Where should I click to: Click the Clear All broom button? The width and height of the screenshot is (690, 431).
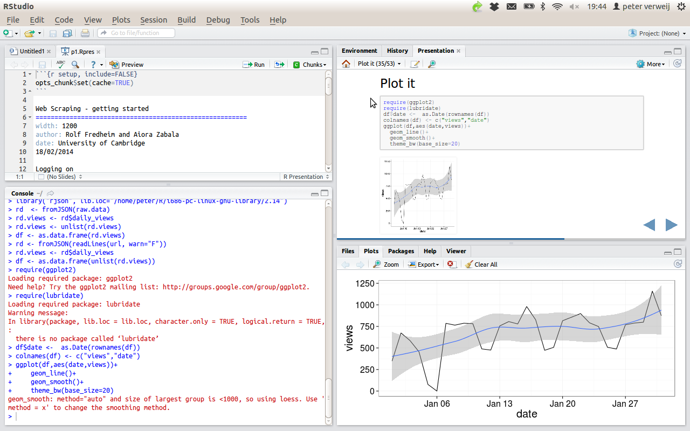(x=481, y=265)
